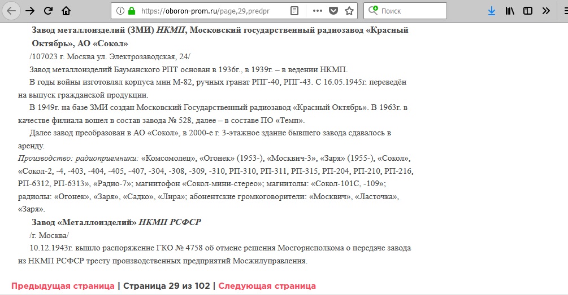Reload the current page
The height and width of the screenshot is (295, 568).
click(48, 11)
